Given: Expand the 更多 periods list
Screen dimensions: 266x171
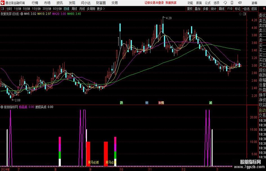Looking at the screenshot, I should tap(101, 9).
